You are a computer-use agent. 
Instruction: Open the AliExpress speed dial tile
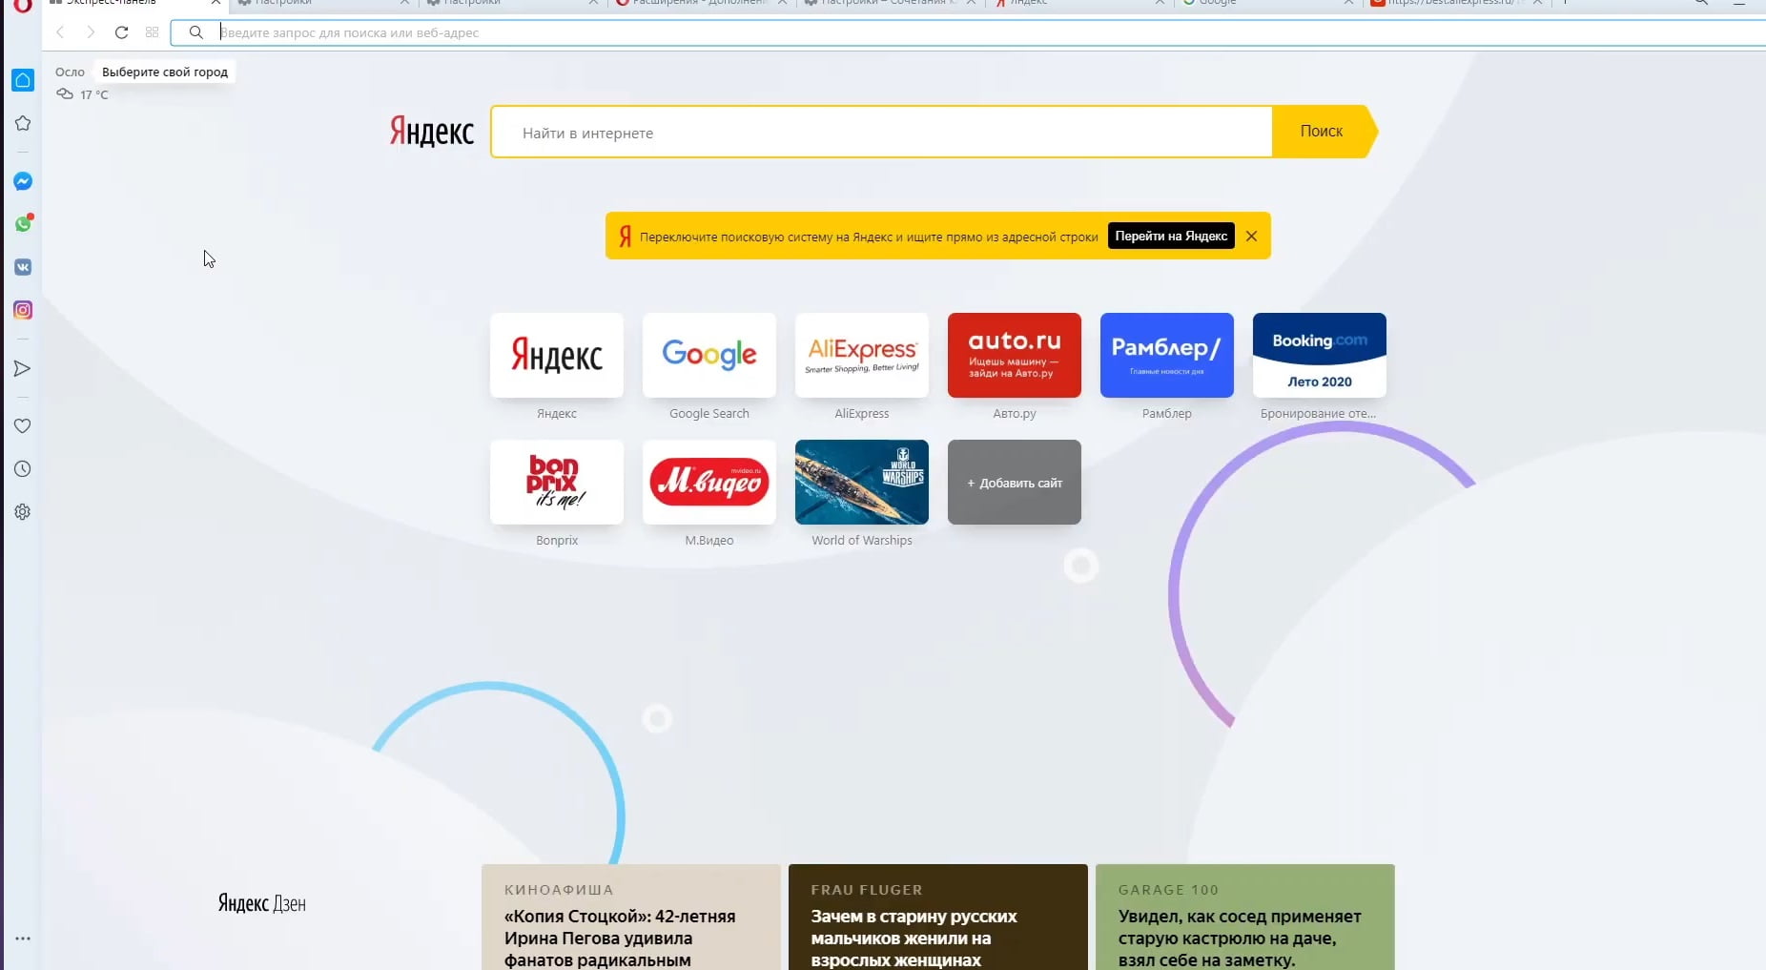[862, 356]
